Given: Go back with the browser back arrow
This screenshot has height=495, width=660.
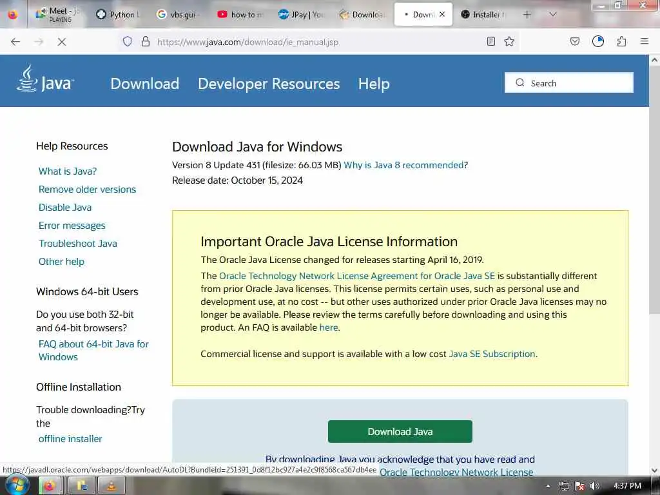Looking at the screenshot, I should tap(15, 42).
